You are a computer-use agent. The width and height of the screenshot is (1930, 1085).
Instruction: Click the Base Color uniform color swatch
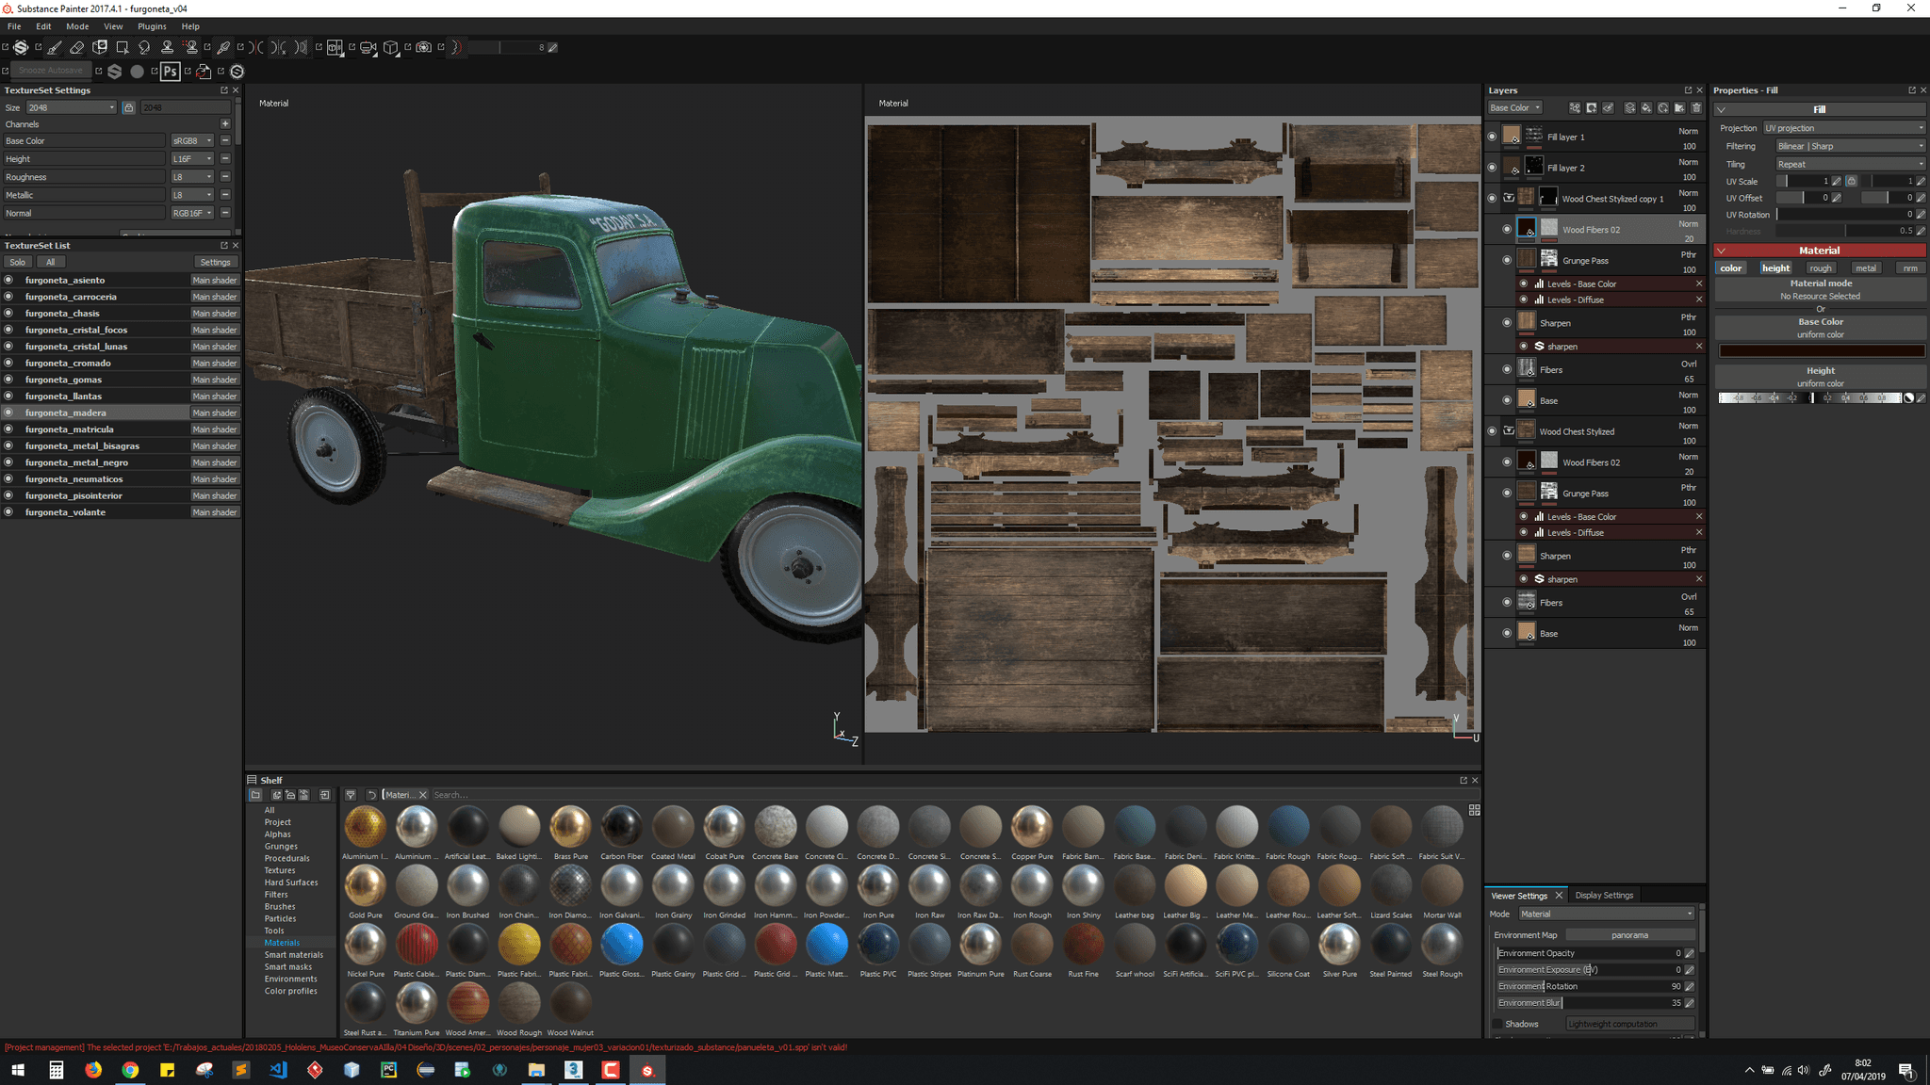click(1821, 351)
